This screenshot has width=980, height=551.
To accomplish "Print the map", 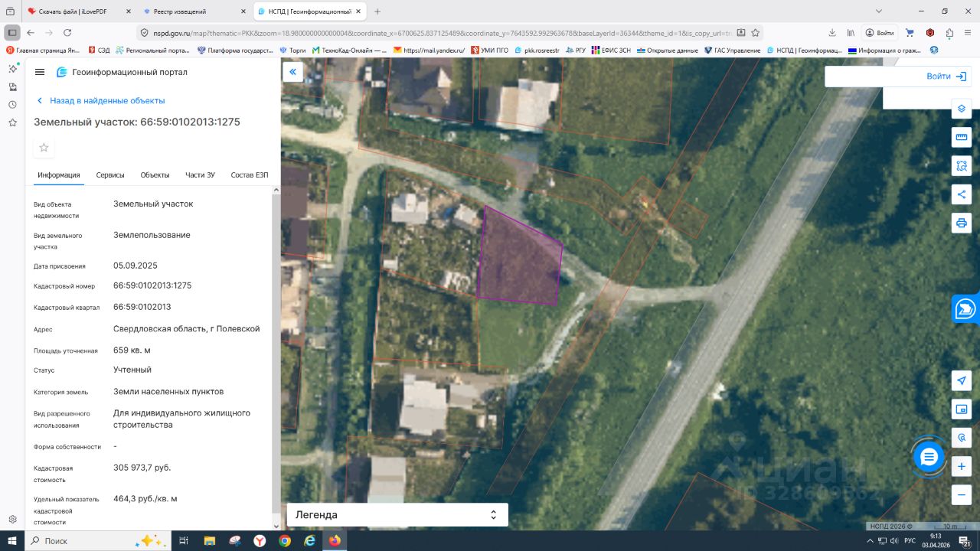I will 962,223.
